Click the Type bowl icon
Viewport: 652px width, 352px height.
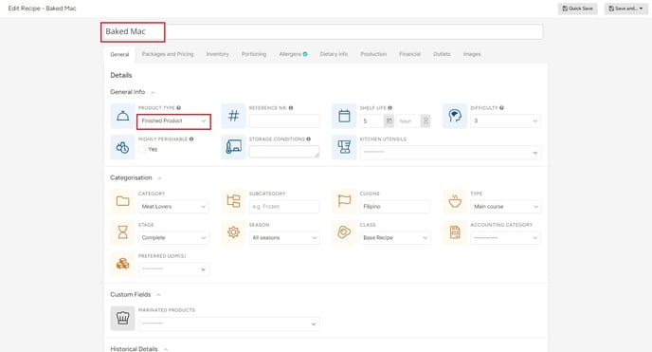tap(455, 201)
